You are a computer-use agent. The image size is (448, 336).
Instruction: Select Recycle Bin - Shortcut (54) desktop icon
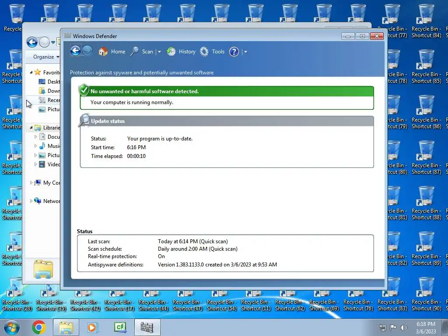tap(222, 301)
